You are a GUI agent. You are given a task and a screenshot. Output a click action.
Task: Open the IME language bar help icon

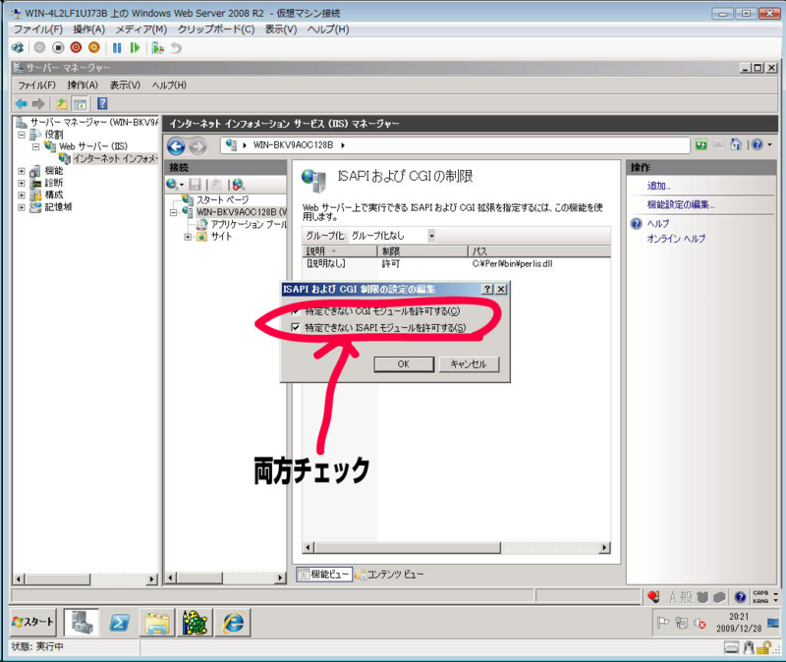(x=740, y=595)
